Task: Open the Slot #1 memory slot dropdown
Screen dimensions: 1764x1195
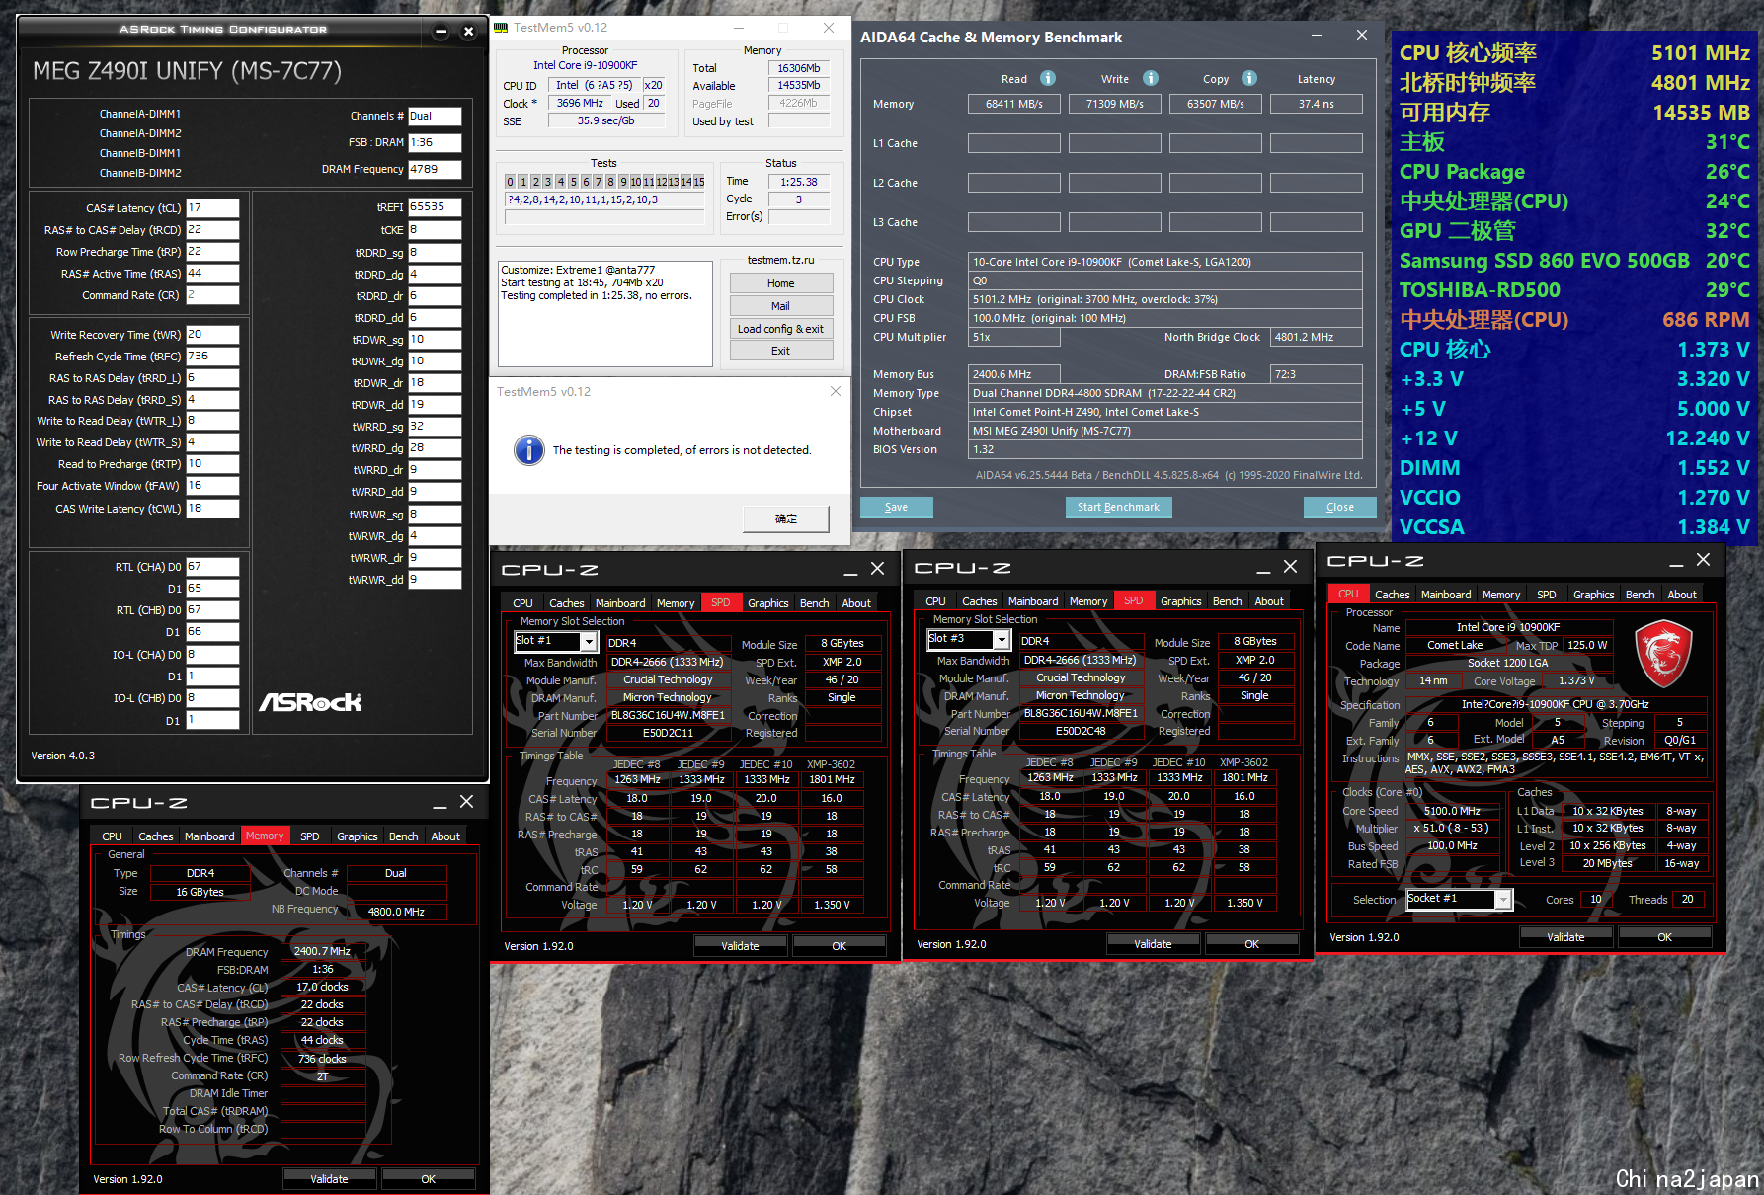Action: (589, 642)
